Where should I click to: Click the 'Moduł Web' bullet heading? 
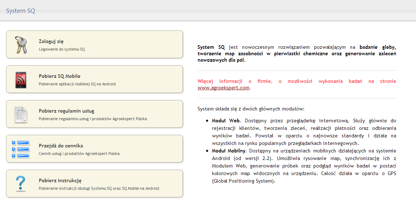[226, 121]
